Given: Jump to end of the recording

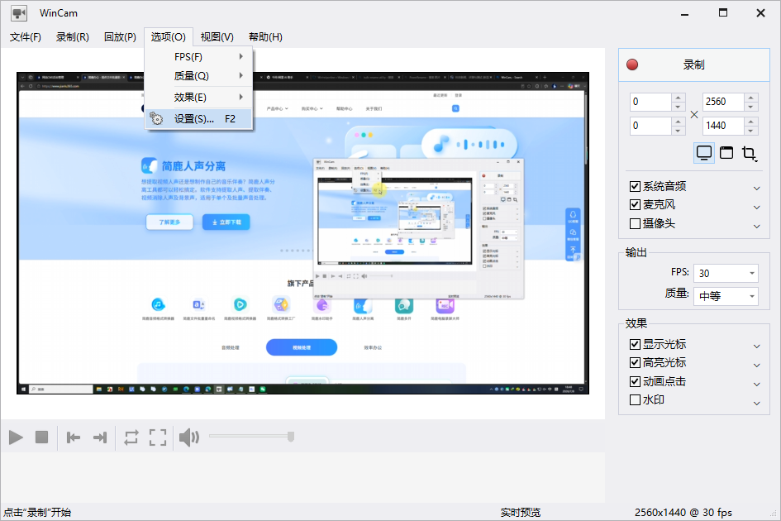Looking at the screenshot, I should tap(100, 437).
